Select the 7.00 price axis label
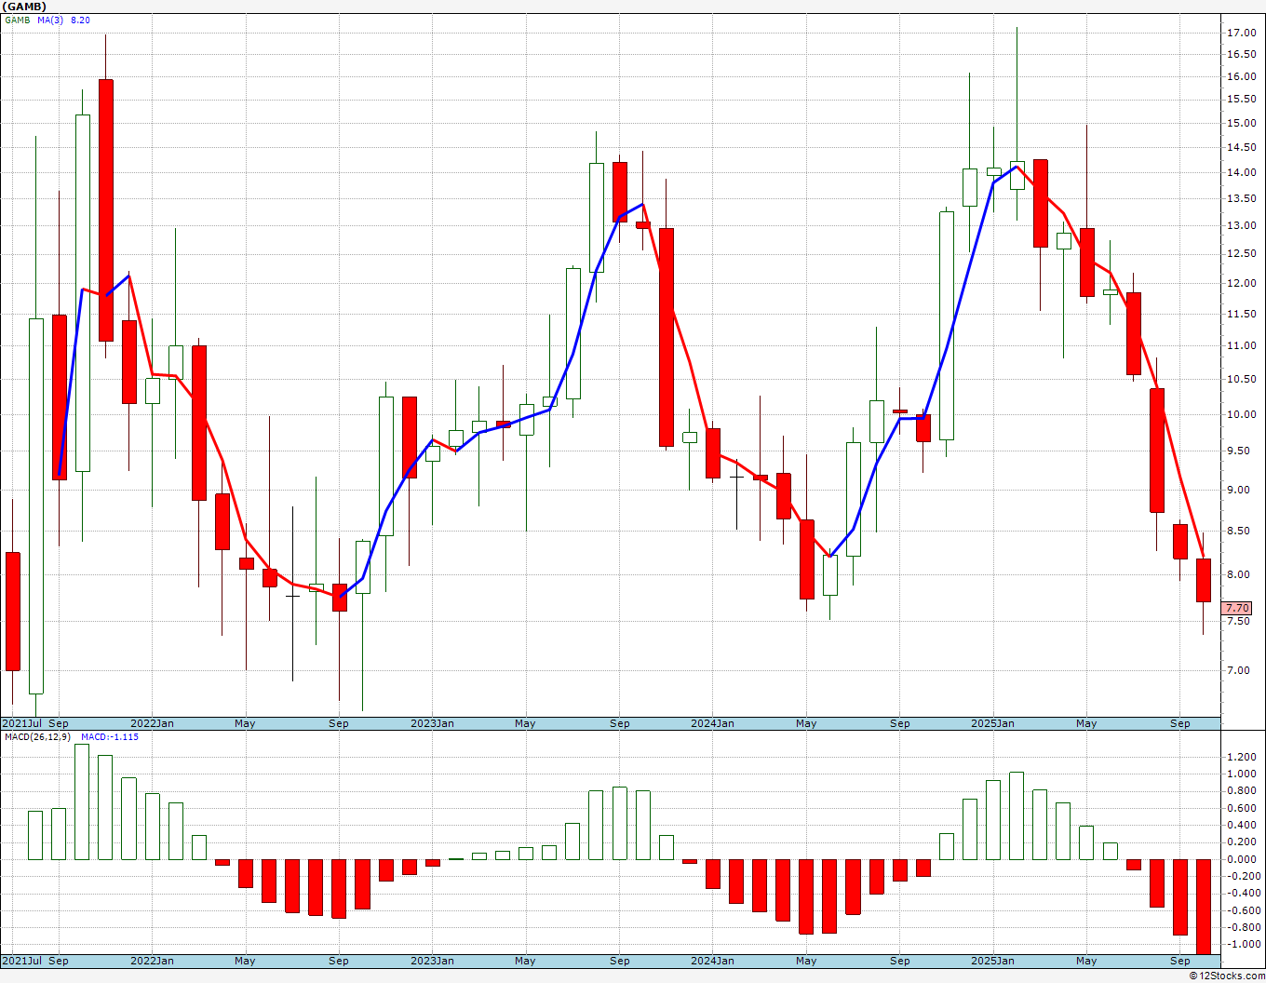This screenshot has width=1266, height=983. coord(1237,670)
